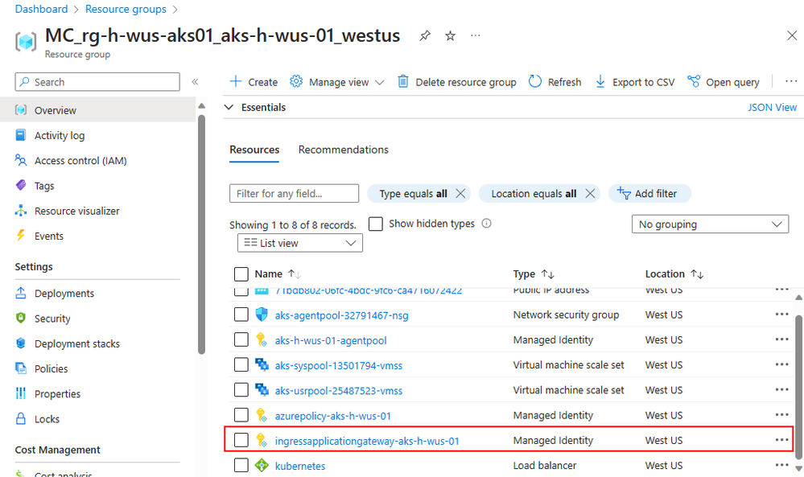This screenshot has height=477, width=804.
Task: Select checkbox for aks-usrpool-25487523-vmss
Action: pyautogui.click(x=241, y=390)
